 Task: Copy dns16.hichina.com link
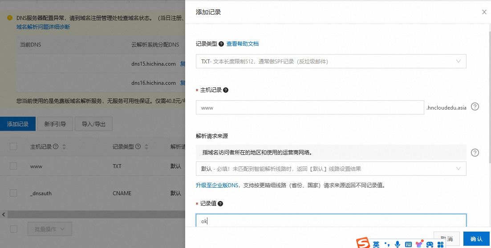tap(183, 83)
